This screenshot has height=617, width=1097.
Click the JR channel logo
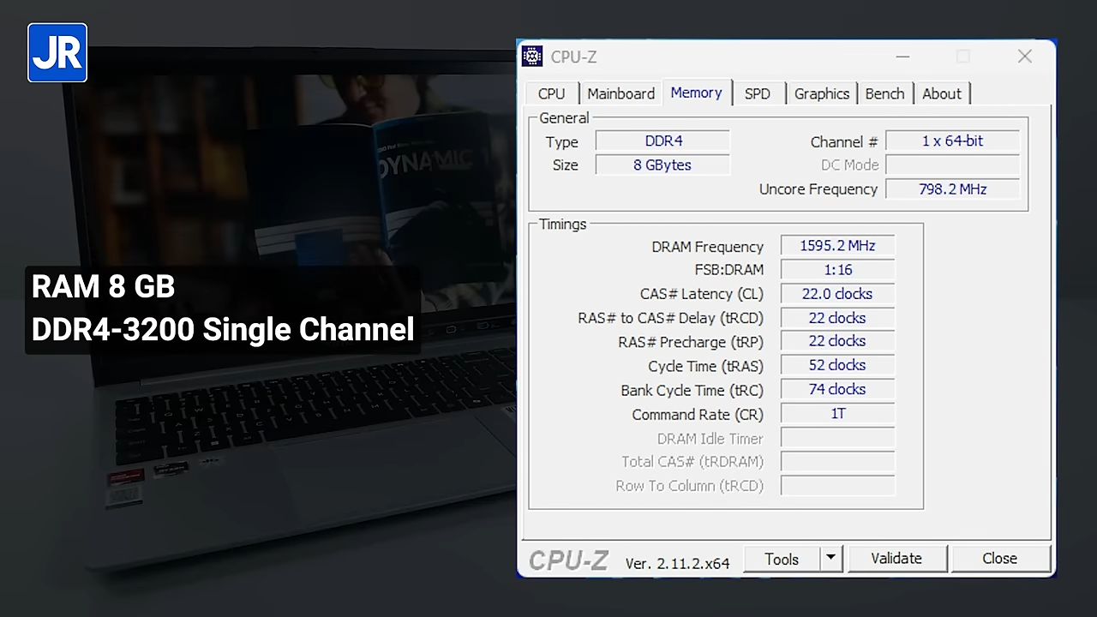tap(57, 53)
